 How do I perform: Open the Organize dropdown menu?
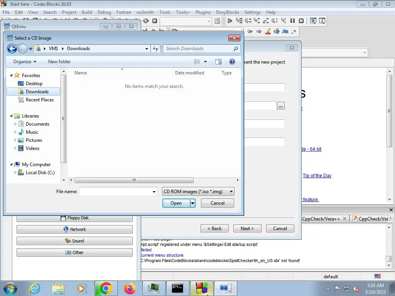(x=25, y=62)
